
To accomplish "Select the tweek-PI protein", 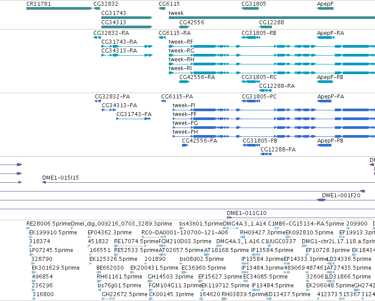I will click(274, 110).
